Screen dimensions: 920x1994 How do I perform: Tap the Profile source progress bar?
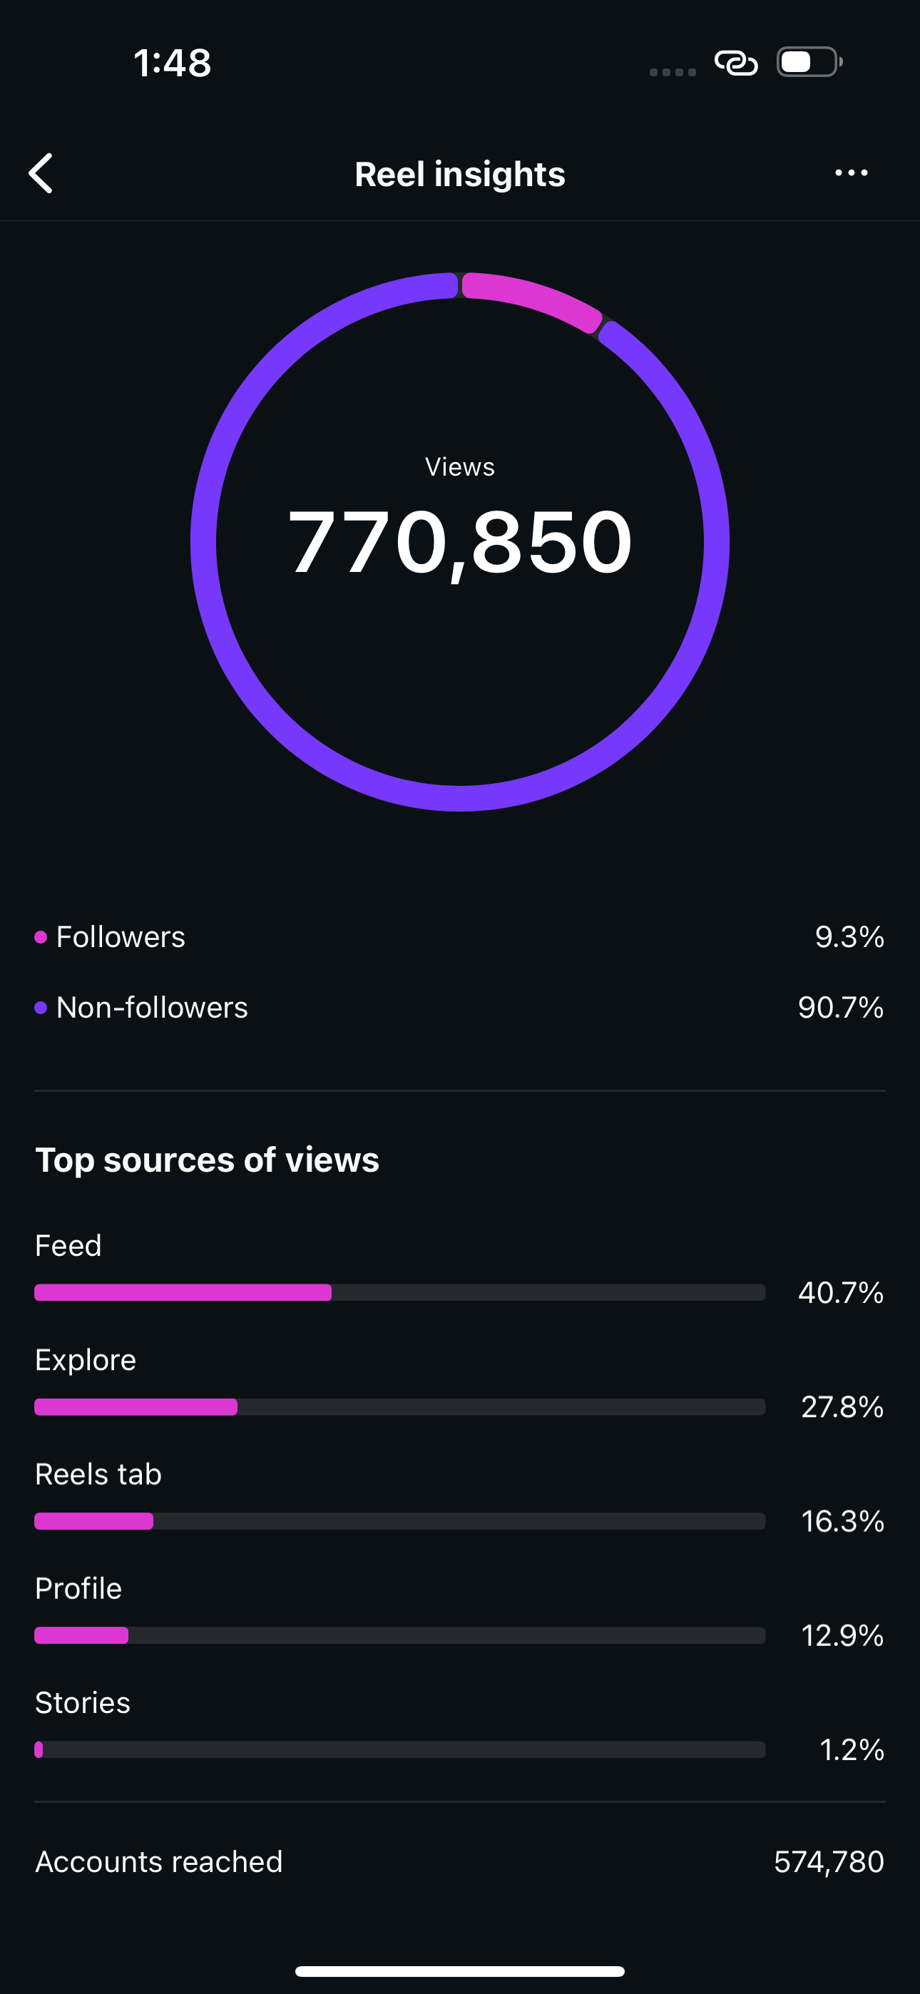(x=399, y=1635)
